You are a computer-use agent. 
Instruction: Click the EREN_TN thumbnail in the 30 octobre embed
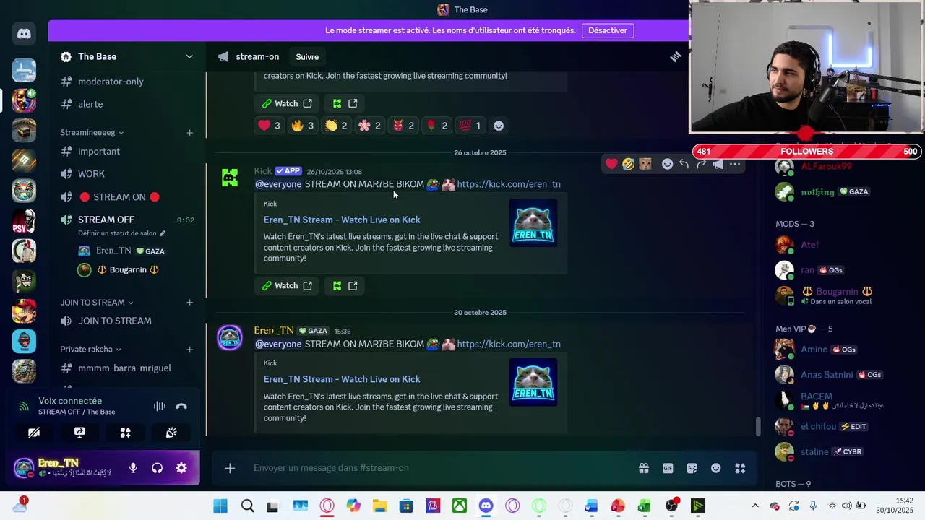[x=533, y=382]
